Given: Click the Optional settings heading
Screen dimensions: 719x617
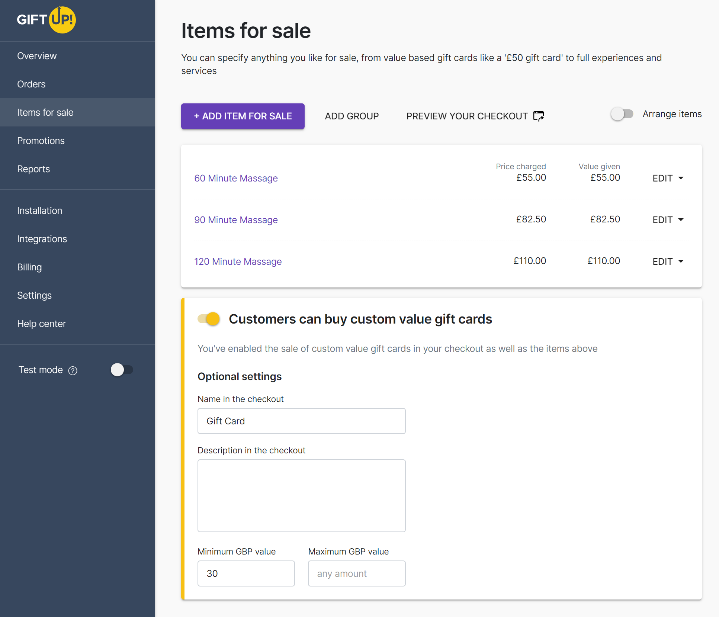Looking at the screenshot, I should (240, 376).
